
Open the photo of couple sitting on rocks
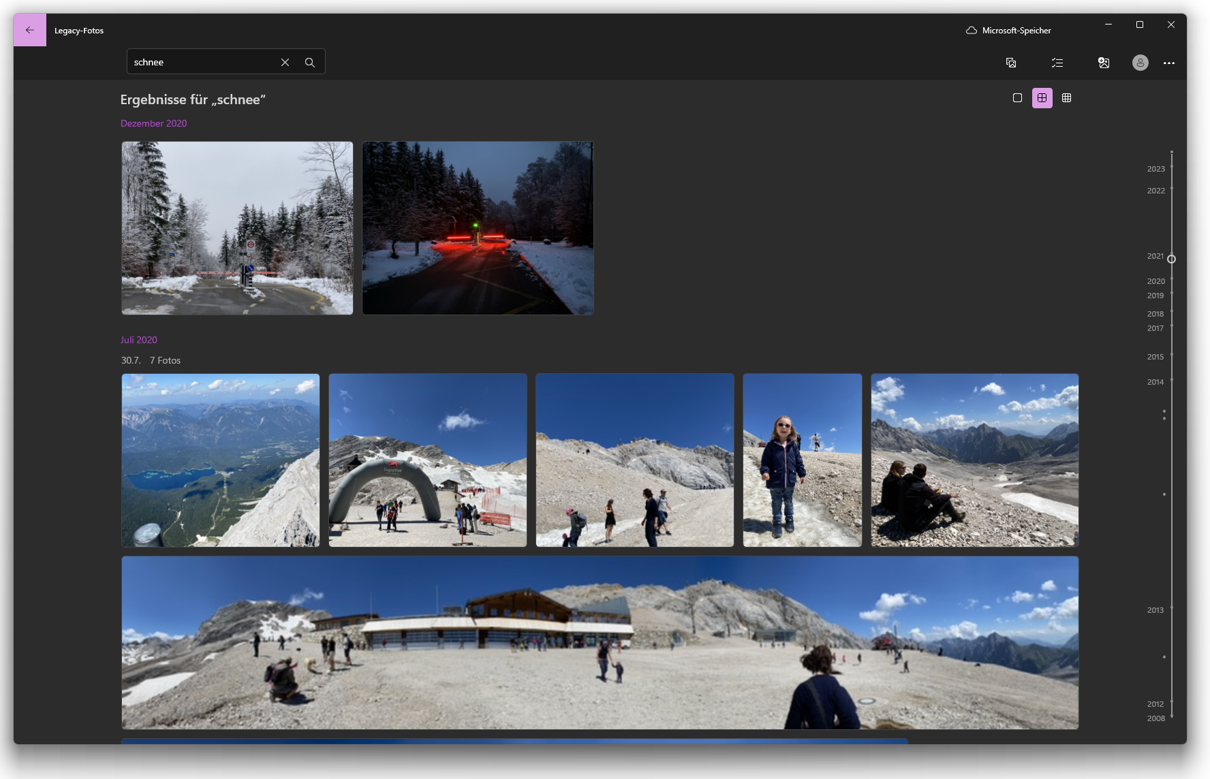point(975,460)
